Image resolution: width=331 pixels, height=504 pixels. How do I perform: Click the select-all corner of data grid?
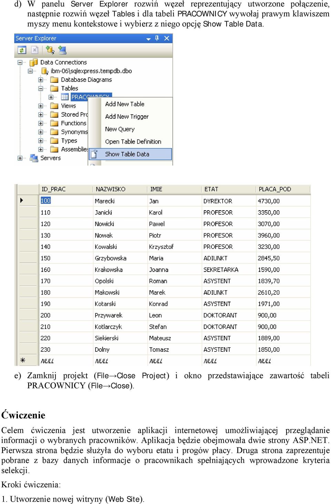[x=28, y=189]
